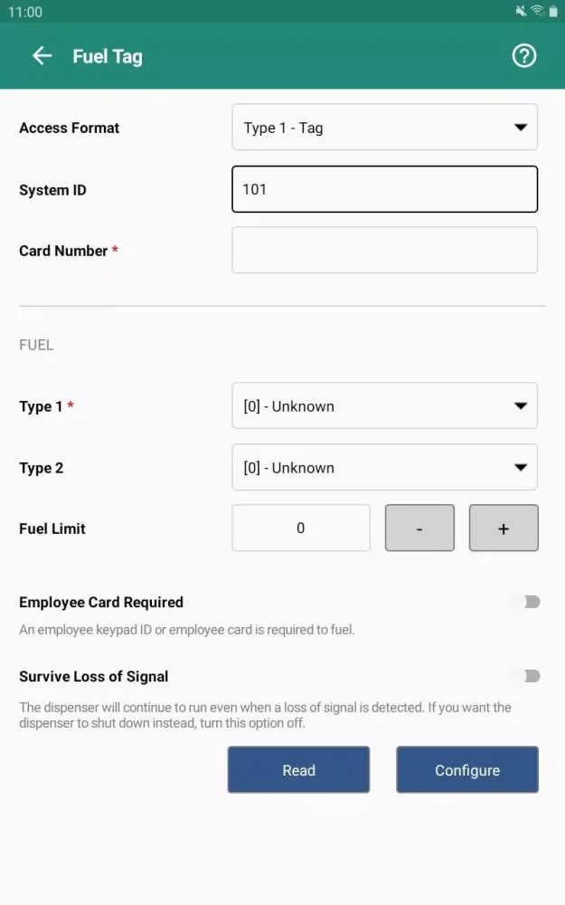Viewport: 565px width, 905px height.
Task: Click the Fuel Limit value field
Action: [301, 529]
